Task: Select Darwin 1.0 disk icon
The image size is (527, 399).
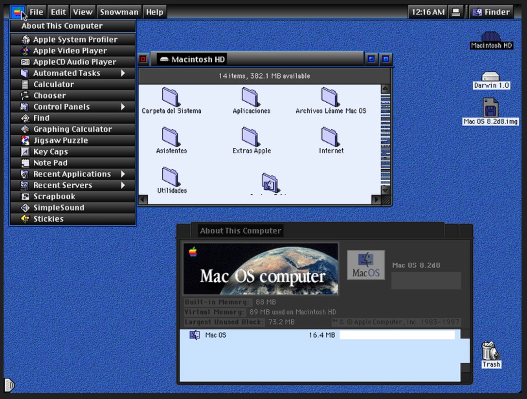Action: 491,80
